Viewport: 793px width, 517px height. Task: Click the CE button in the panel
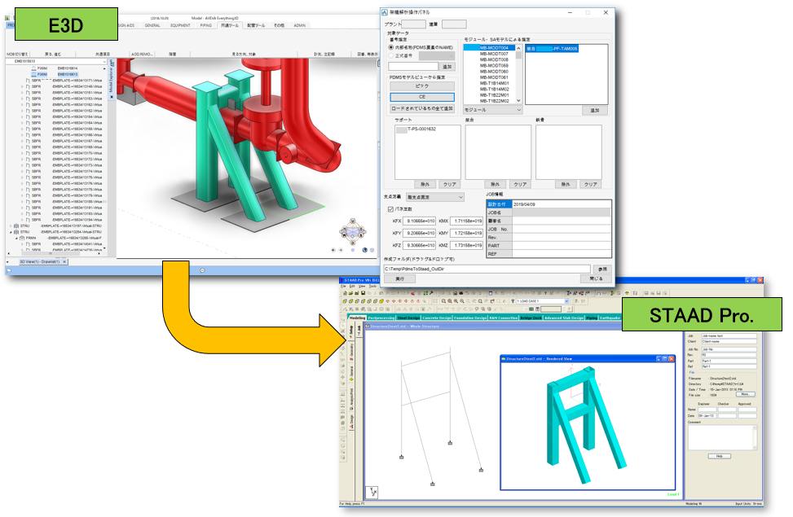coord(422,97)
